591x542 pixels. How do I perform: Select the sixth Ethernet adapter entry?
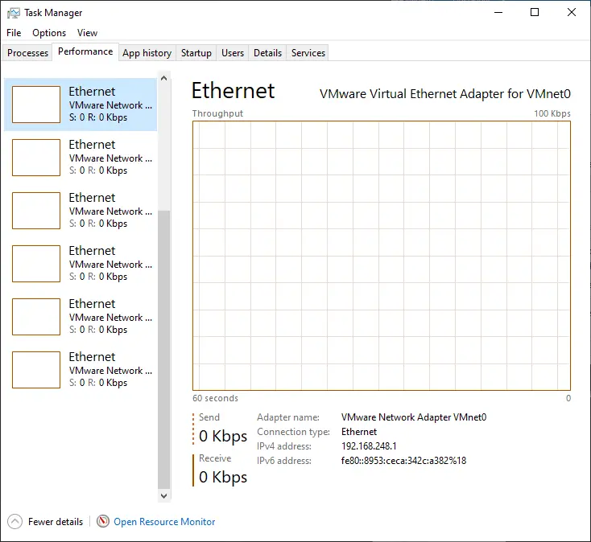point(81,370)
